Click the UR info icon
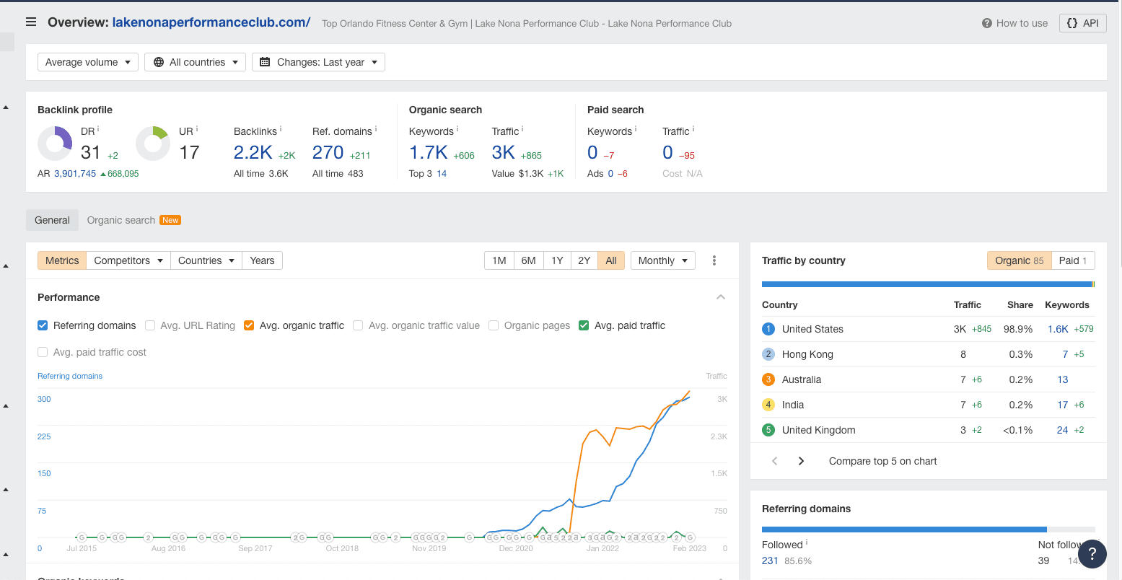 click(x=196, y=129)
